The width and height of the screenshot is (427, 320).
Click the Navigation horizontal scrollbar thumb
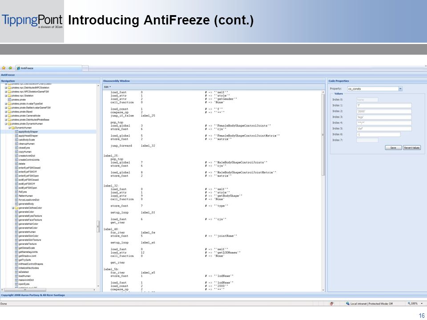(25, 290)
